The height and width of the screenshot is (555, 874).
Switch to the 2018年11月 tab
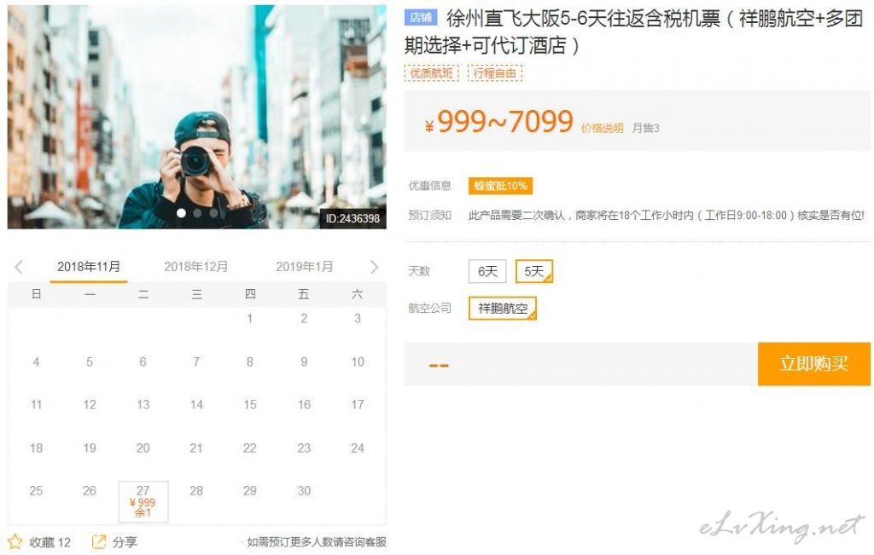pyautogui.click(x=89, y=267)
